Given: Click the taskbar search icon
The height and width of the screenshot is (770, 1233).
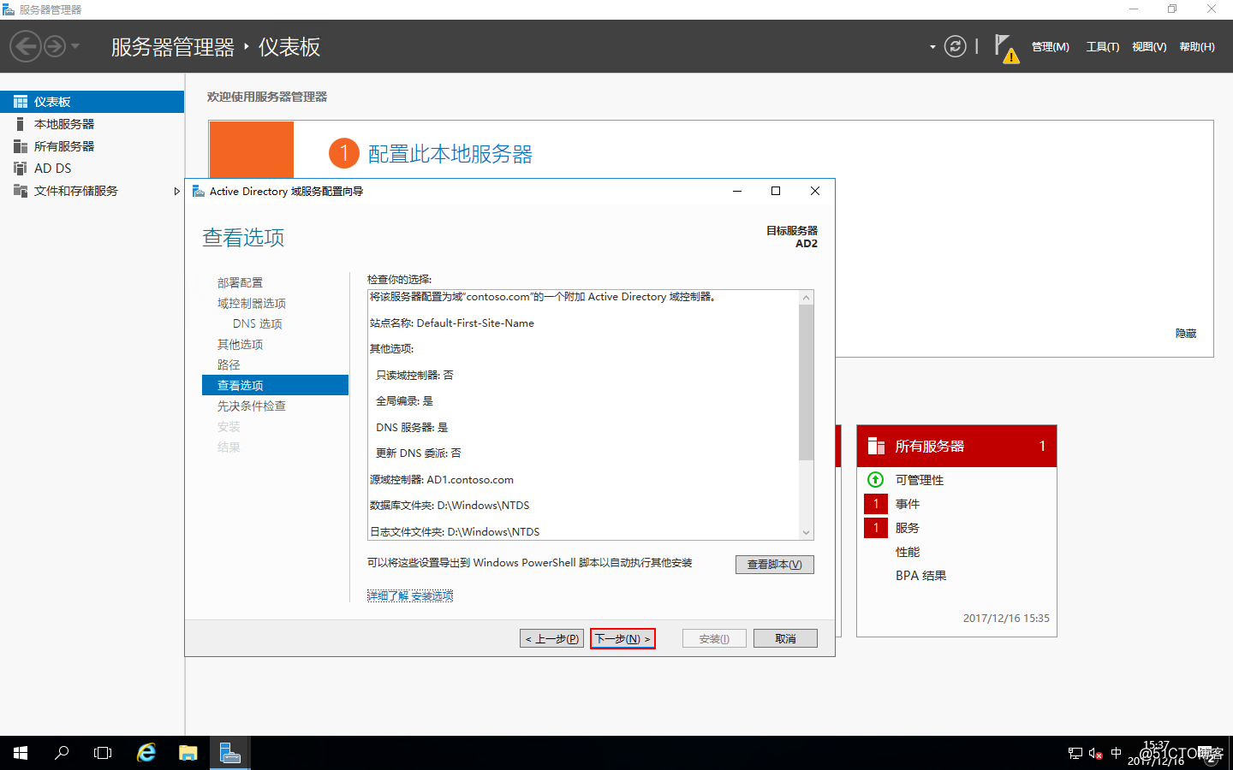Looking at the screenshot, I should (x=62, y=753).
